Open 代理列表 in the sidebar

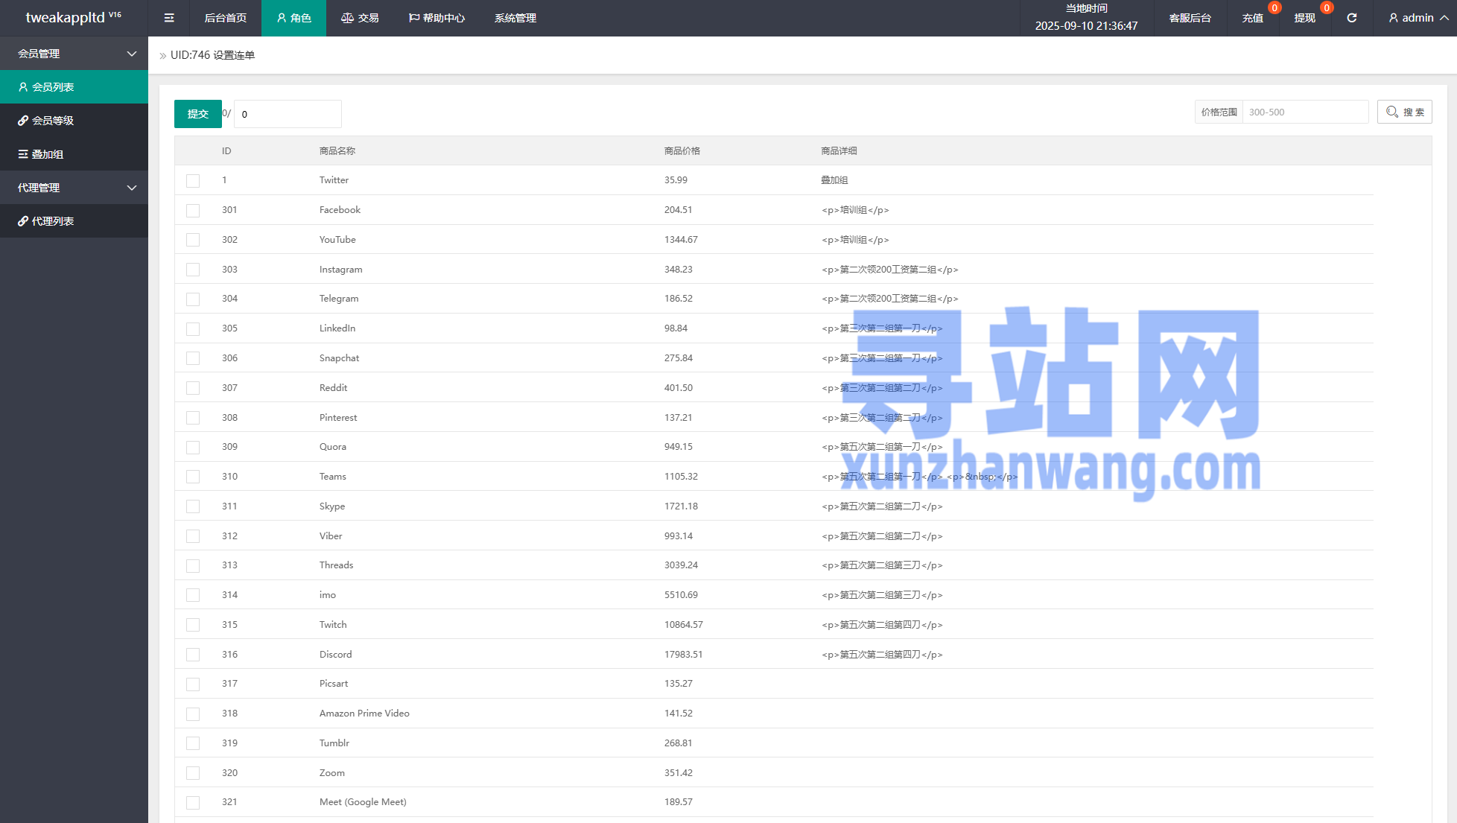(53, 221)
